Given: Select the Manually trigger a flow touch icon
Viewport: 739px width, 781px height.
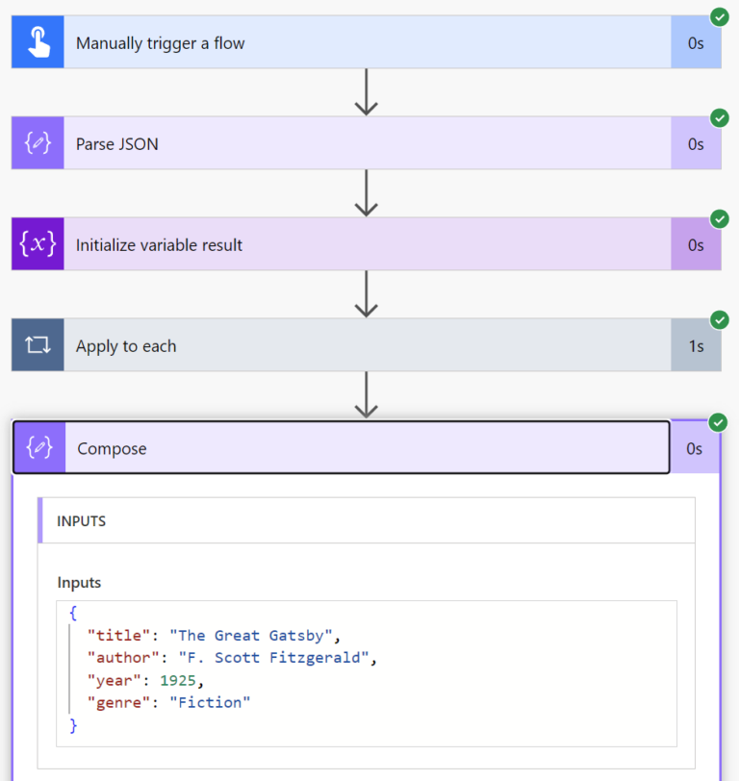Looking at the screenshot, I should [x=36, y=41].
